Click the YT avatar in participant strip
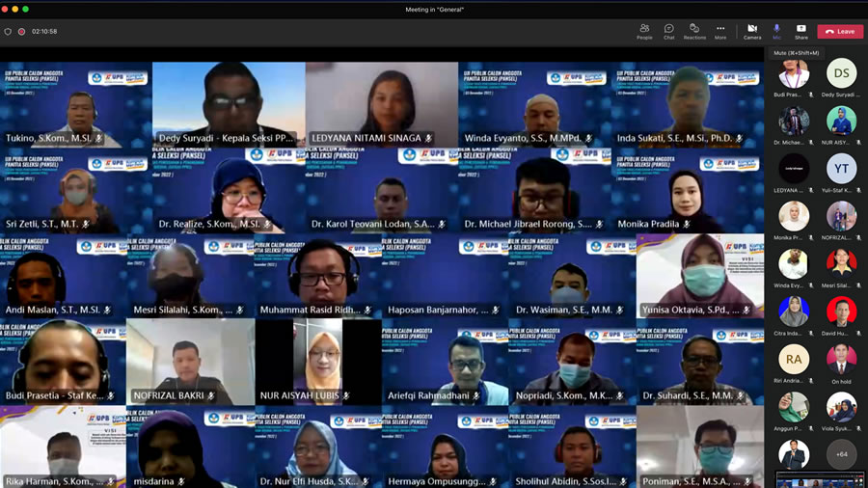This screenshot has height=488, width=868. (841, 168)
